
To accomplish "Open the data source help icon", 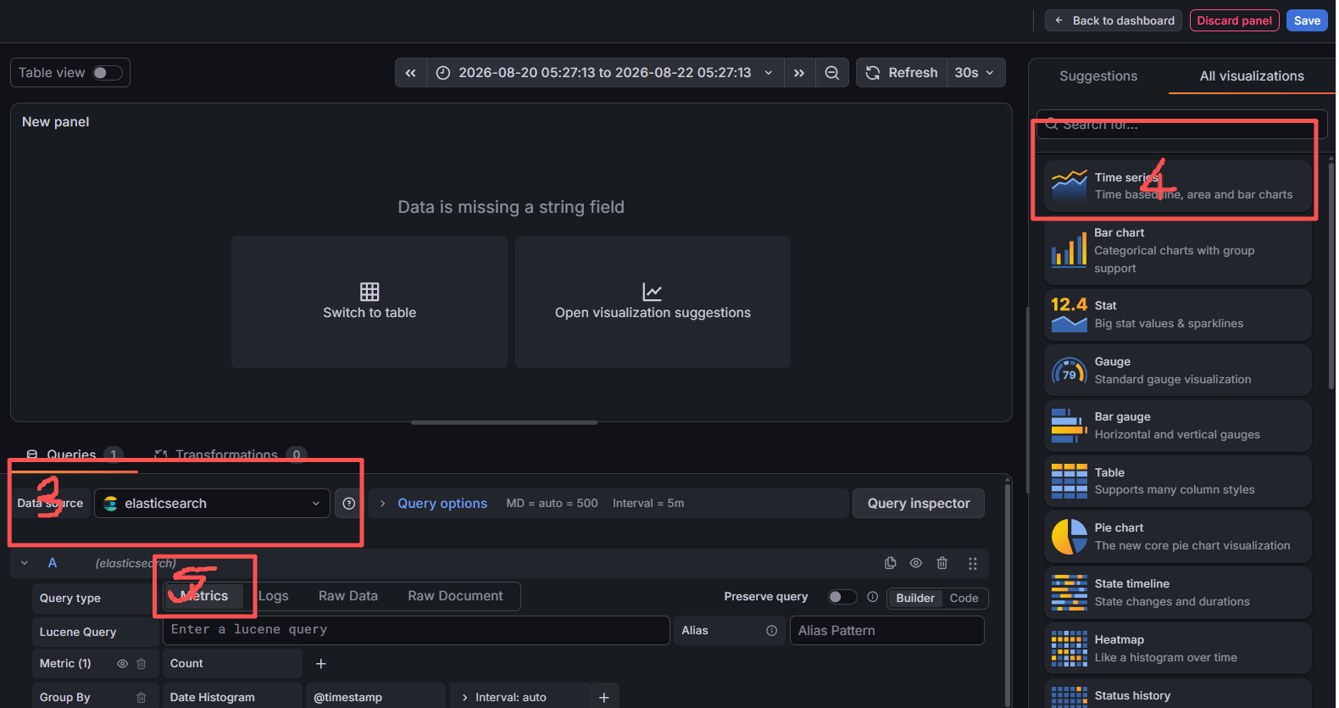I will (349, 504).
